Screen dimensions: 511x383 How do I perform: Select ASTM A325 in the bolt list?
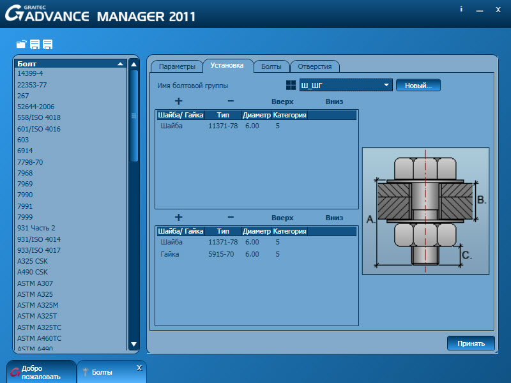(x=35, y=294)
